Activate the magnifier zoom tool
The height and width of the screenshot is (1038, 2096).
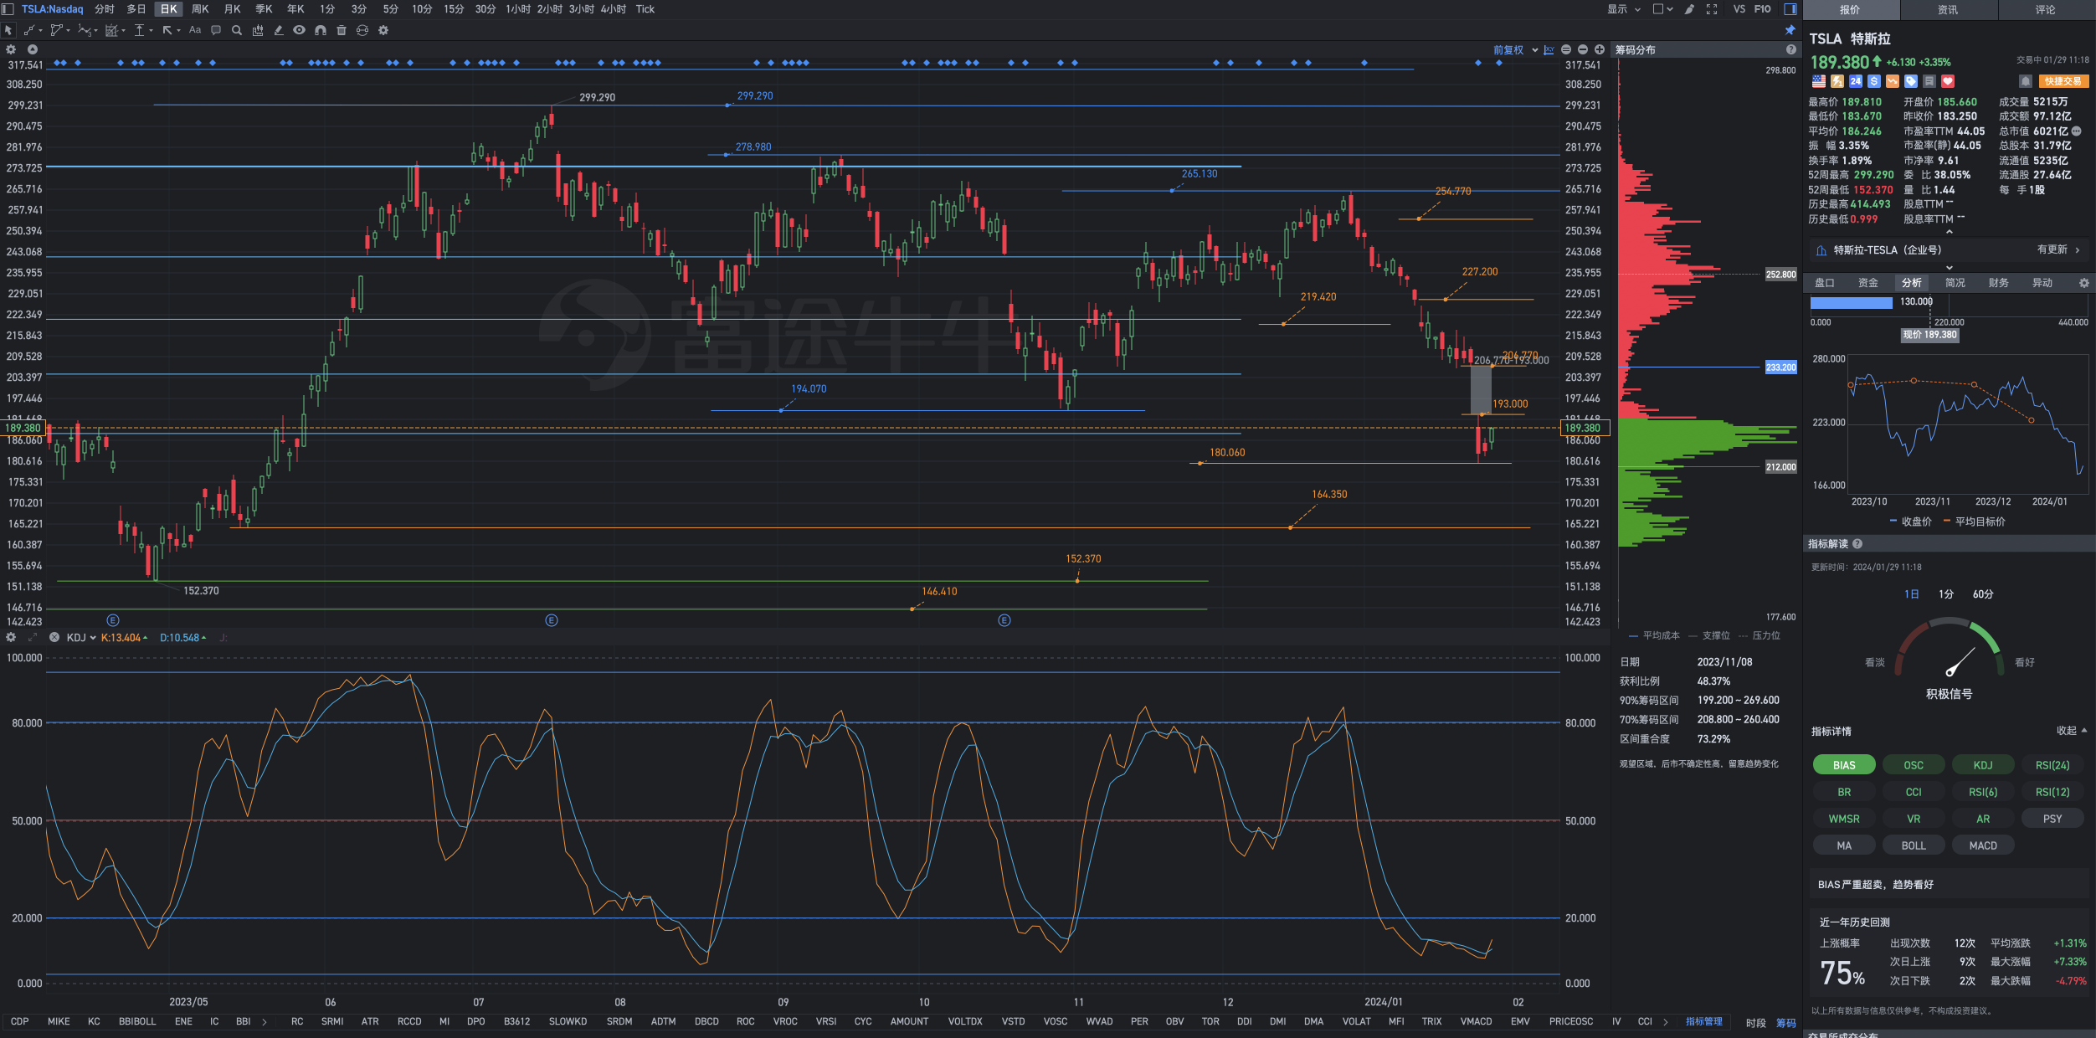[237, 30]
